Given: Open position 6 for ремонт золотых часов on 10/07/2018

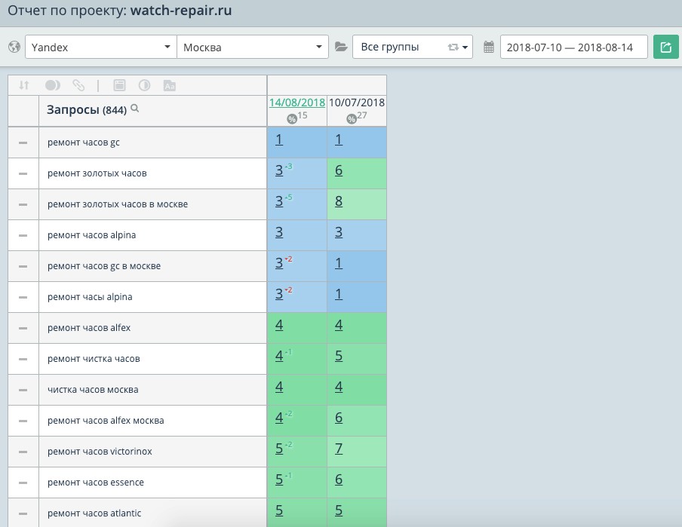Looking at the screenshot, I should pos(339,171).
